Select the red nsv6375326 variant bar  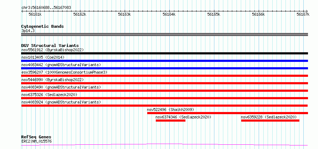tap(164, 98)
